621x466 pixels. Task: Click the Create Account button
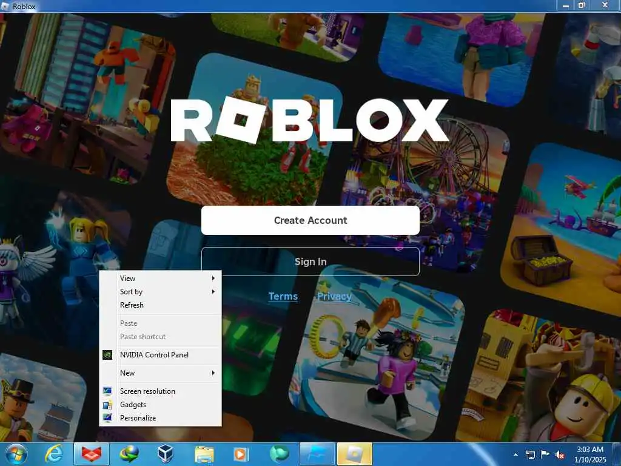pyautogui.click(x=310, y=220)
